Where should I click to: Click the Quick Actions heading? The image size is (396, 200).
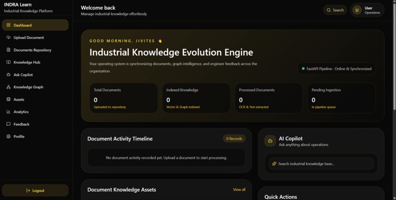tap(281, 197)
